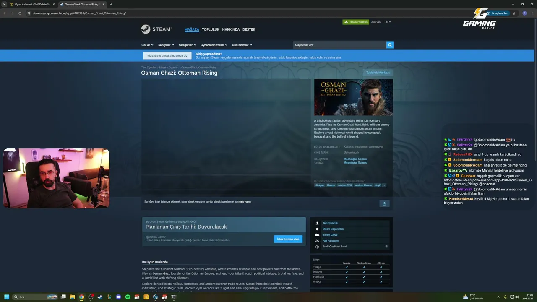Click the Chrome icon on the taskbar
This screenshot has height=302, width=537.
click(x=81, y=297)
